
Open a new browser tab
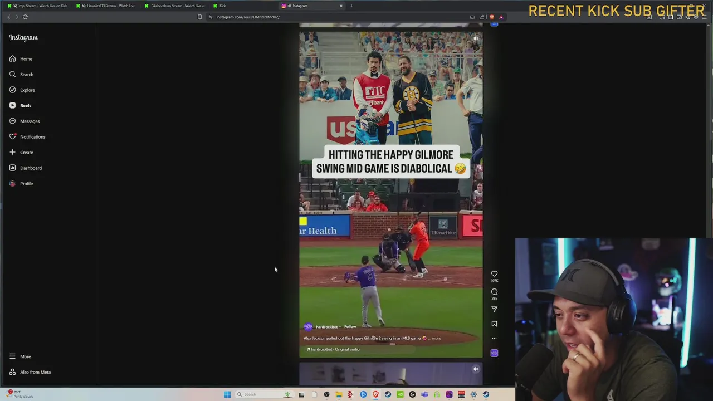[351, 6]
